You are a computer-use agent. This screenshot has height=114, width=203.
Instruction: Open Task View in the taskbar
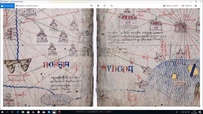pos(12,112)
